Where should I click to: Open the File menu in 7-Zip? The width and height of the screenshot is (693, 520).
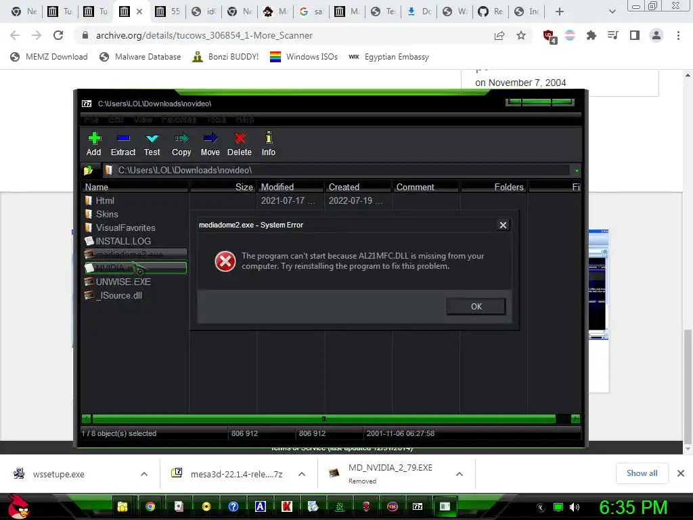click(91, 119)
